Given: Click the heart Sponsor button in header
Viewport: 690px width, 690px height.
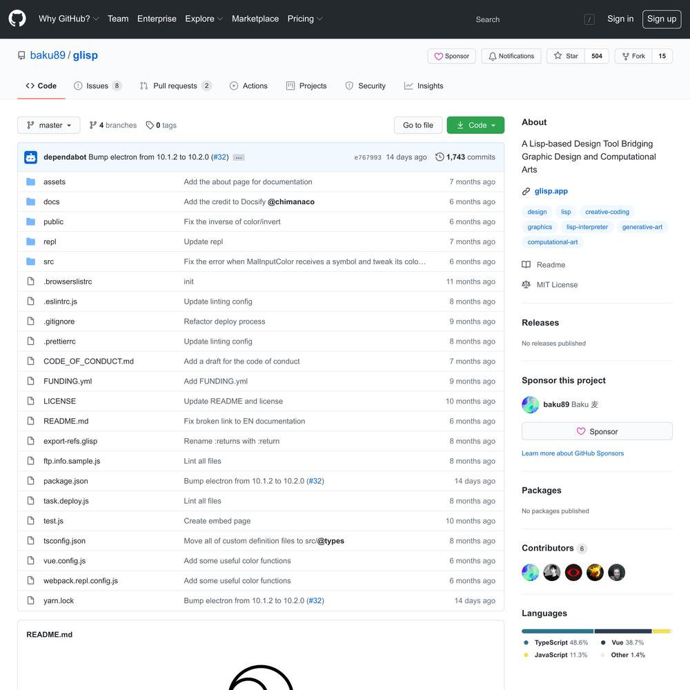Looking at the screenshot, I should click(x=451, y=56).
